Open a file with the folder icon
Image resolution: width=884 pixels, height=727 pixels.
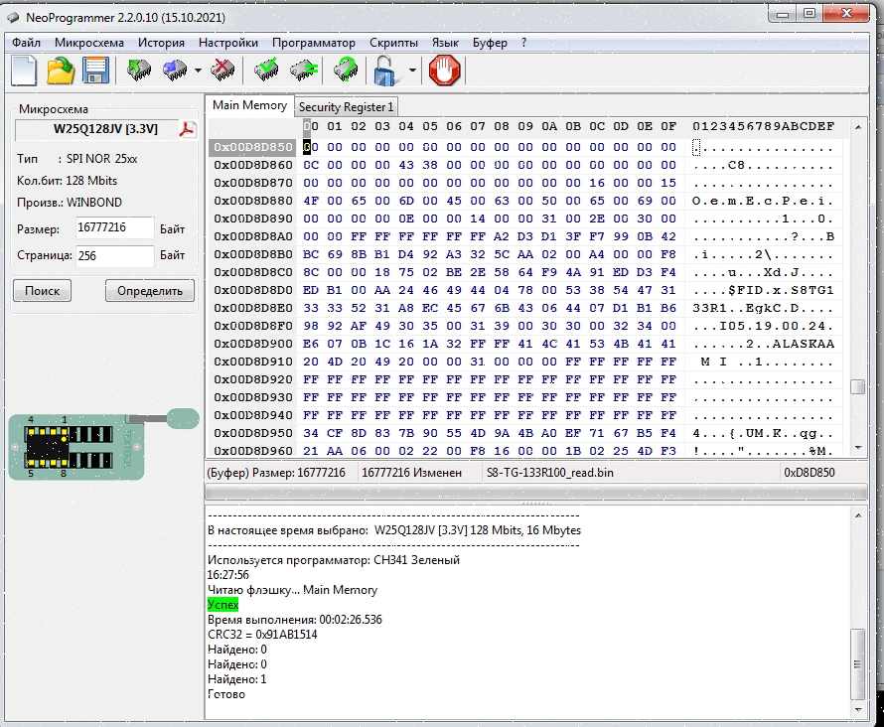61,71
